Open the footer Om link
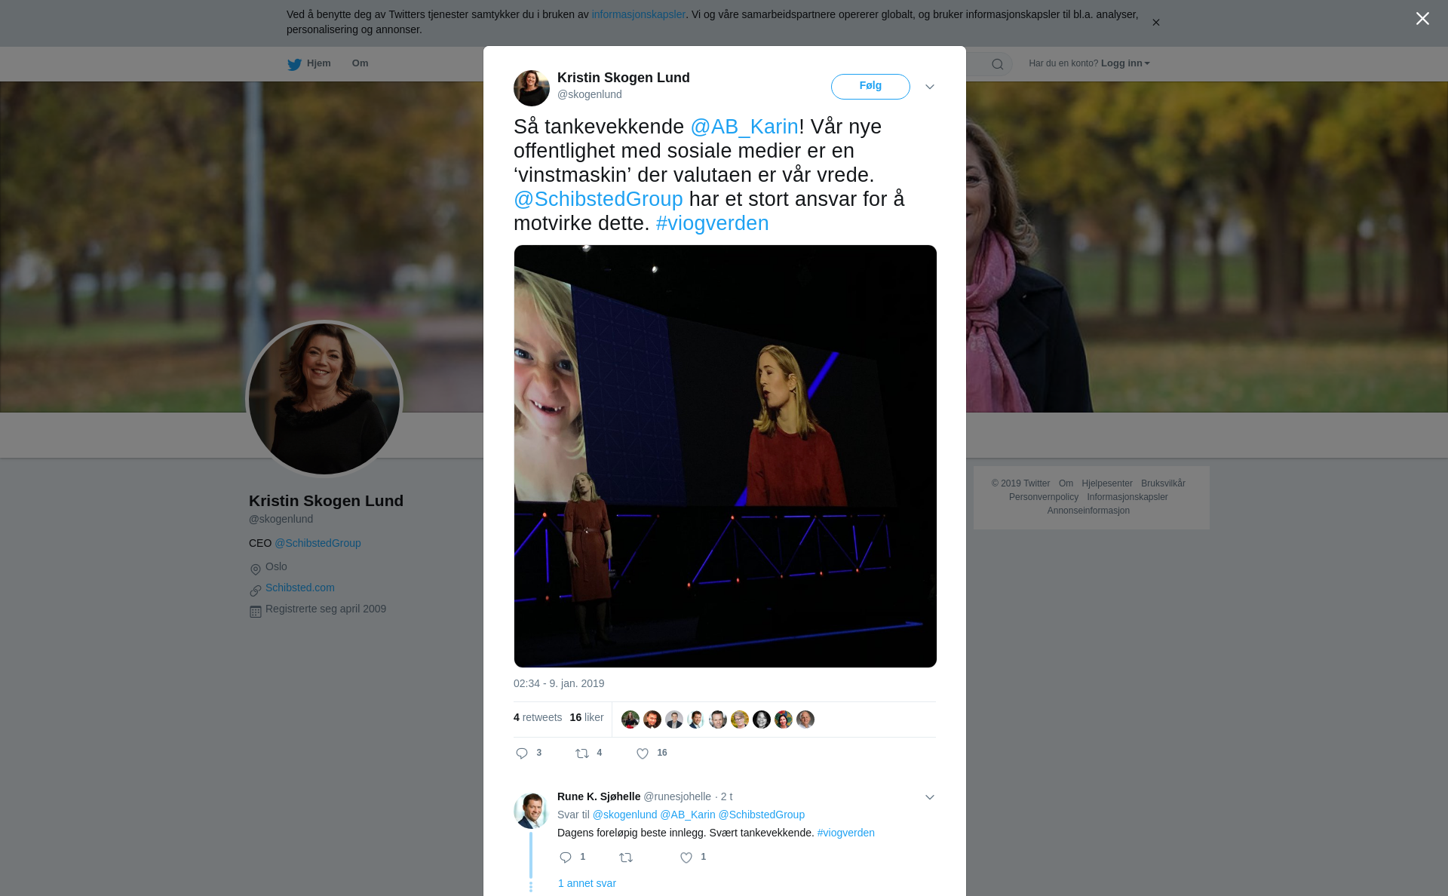Screen dimensions: 1448x896 pyautogui.click(x=1066, y=483)
